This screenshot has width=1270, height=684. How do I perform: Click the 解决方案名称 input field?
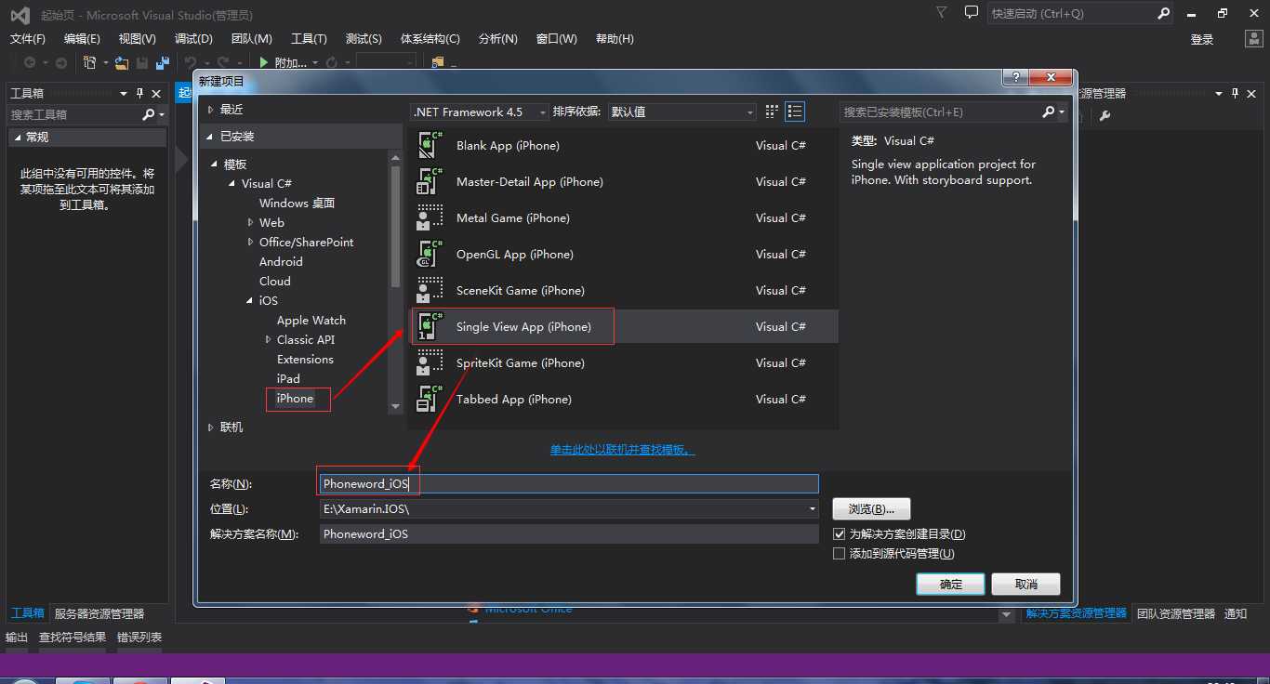pos(569,534)
